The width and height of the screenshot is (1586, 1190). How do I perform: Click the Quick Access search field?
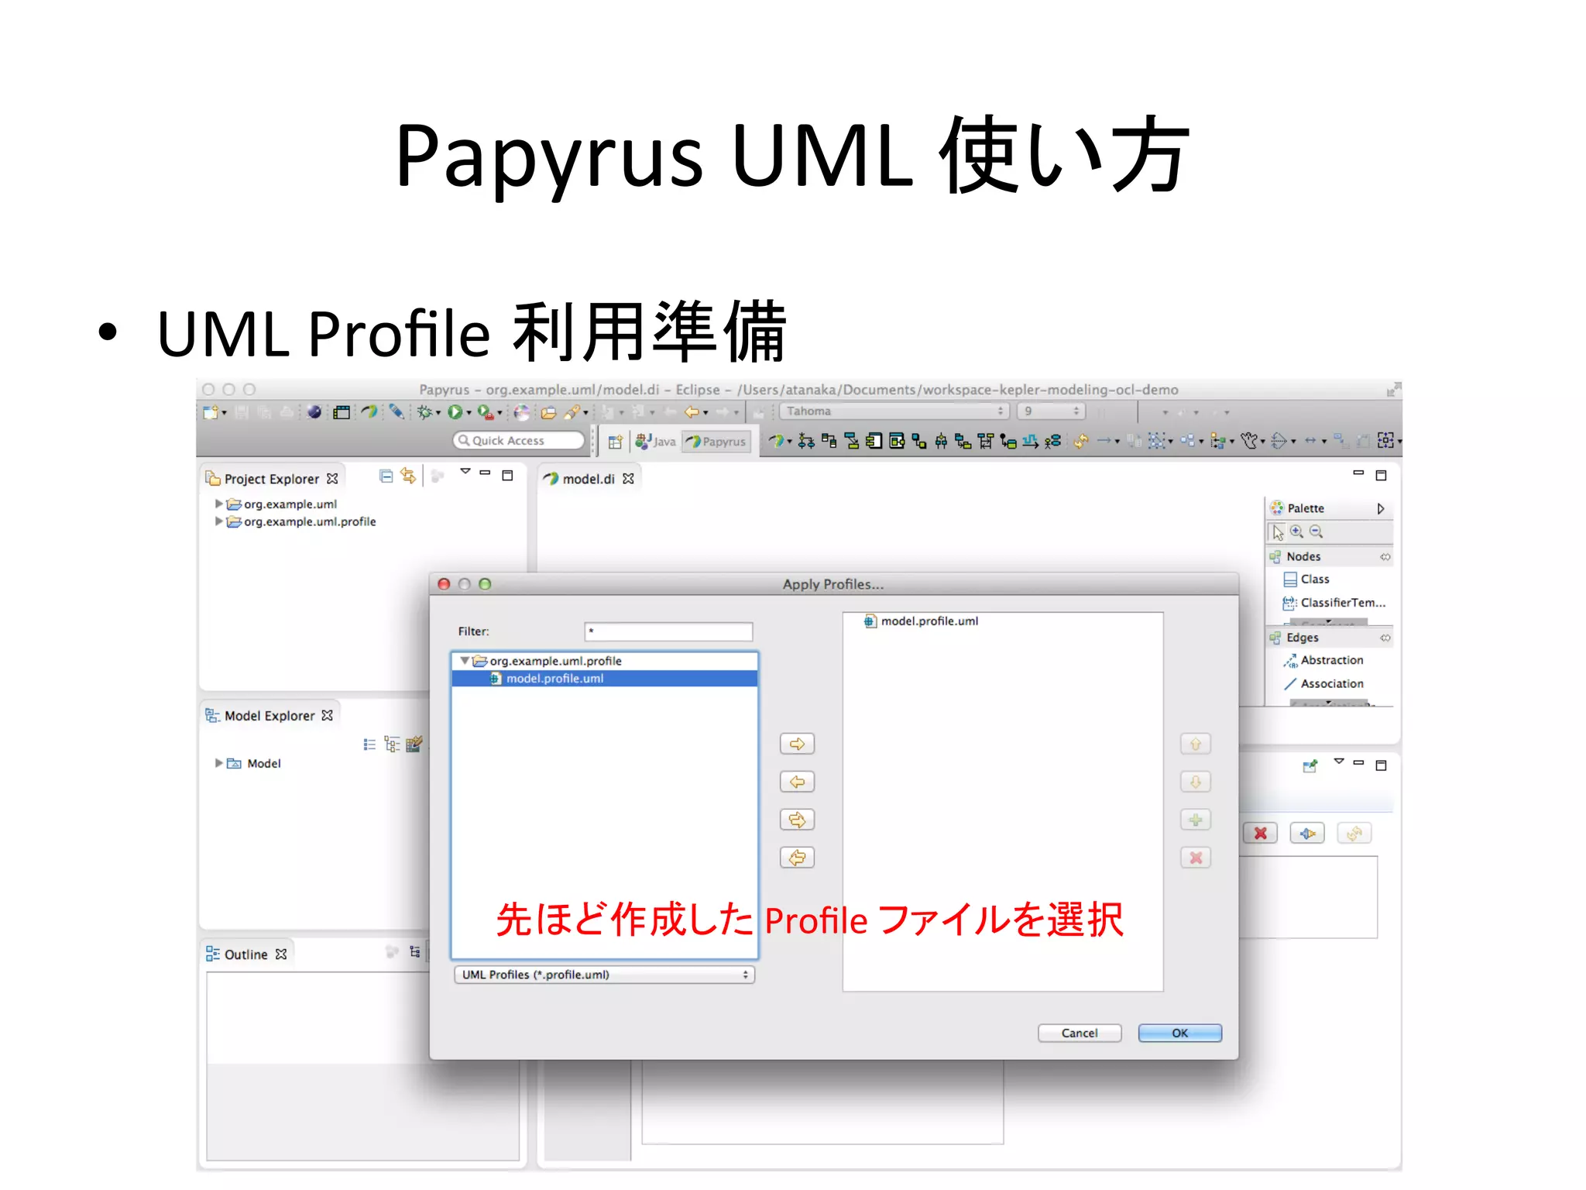pos(518,440)
